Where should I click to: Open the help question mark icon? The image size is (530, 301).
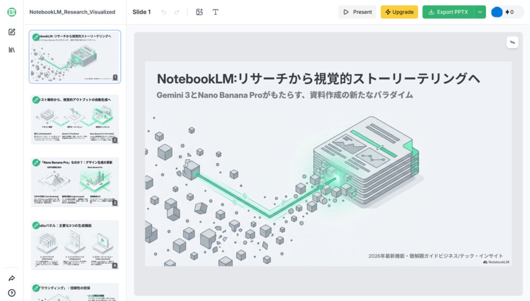coord(11,293)
